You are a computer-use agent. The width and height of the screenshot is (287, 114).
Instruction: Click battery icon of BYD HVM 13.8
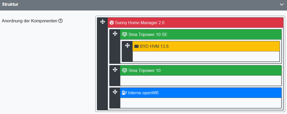[136, 46]
